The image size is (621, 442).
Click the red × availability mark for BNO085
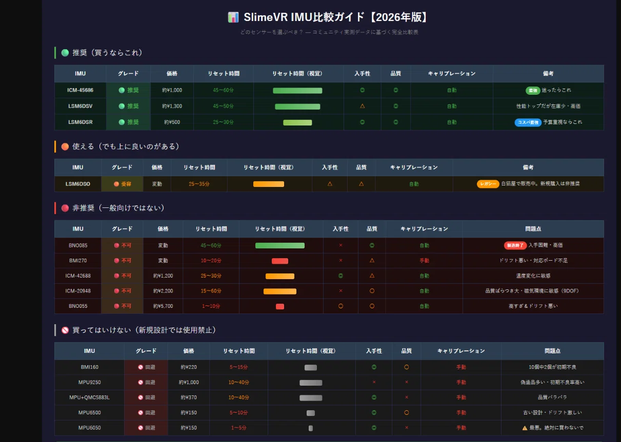pyautogui.click(x=340, y=245)
